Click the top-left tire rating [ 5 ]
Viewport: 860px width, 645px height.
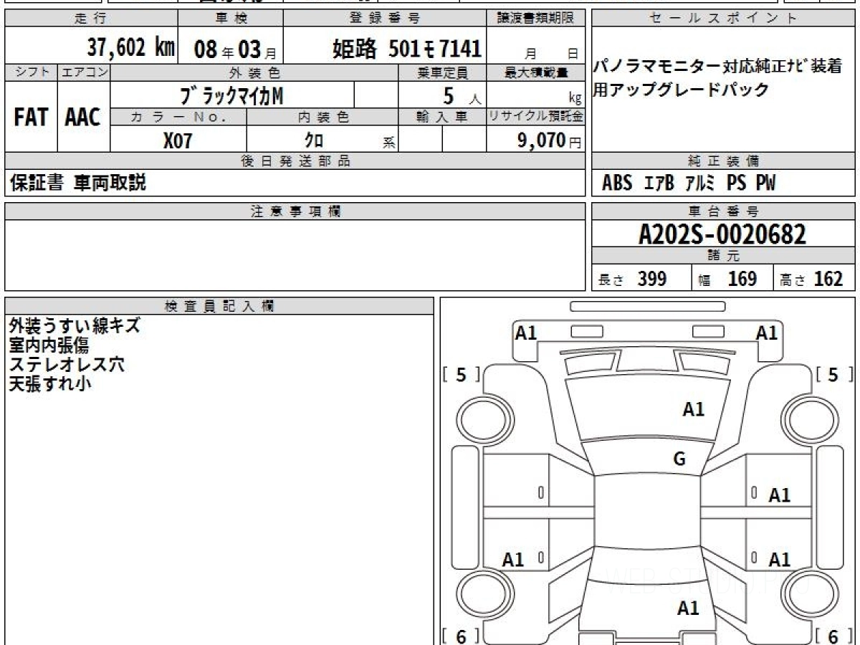pyautogui.click(x=461, y=374)
